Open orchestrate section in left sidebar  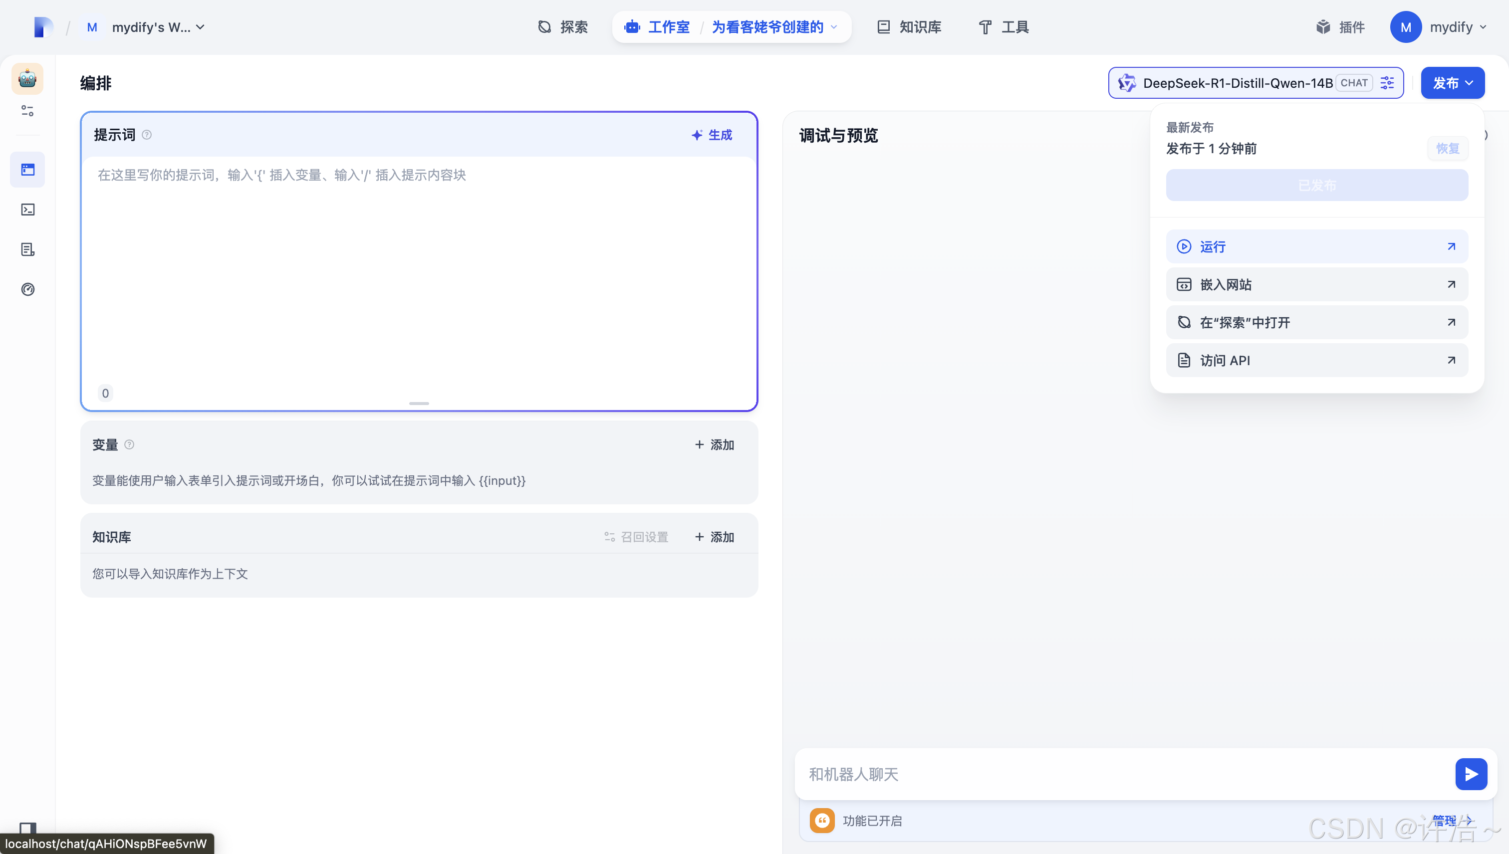[27, 170]
